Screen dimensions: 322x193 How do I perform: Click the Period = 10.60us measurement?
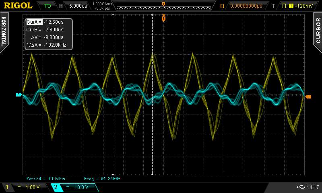(45, 178)
